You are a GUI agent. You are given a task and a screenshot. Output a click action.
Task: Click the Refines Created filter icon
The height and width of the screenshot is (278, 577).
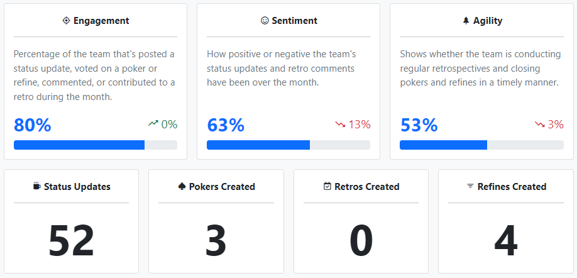[x=470, y=186]
